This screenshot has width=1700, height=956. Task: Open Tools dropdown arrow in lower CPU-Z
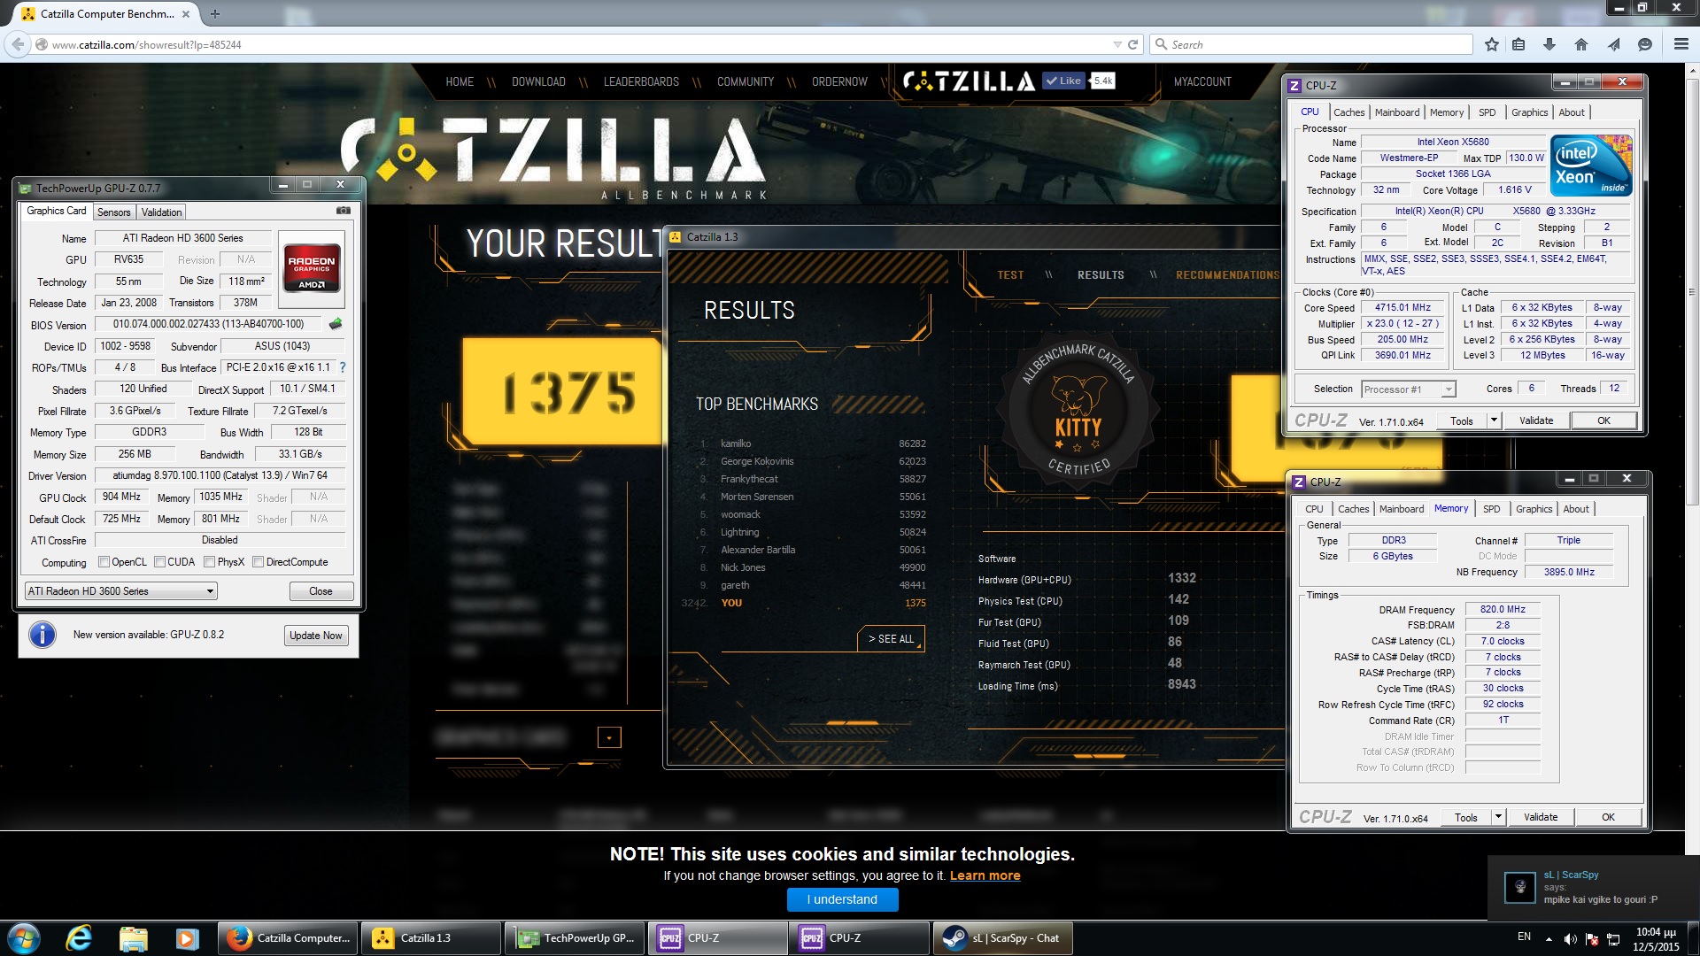click(1498, 817)
